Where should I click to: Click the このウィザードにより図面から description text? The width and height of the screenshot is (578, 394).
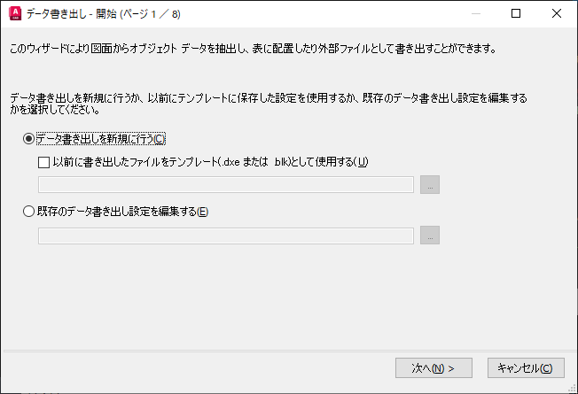point(253,49)
